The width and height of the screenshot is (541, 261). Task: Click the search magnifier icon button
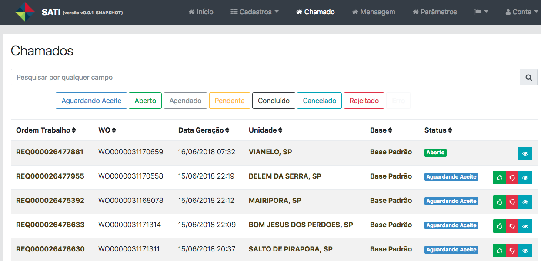point(528,78)
